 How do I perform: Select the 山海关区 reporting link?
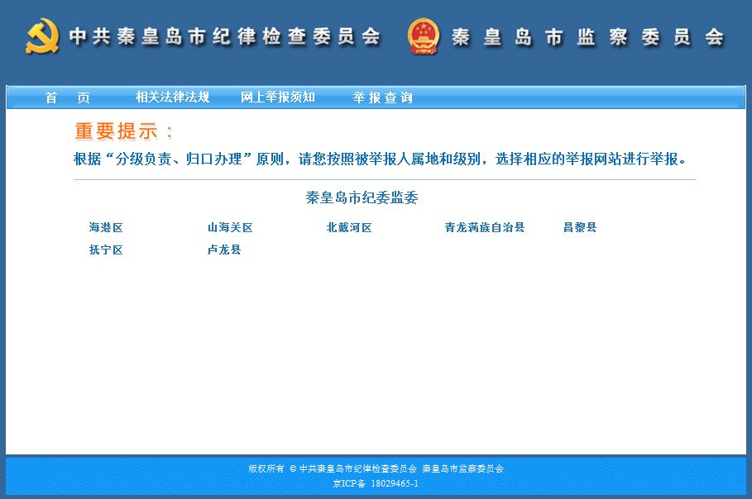point(228,227)
